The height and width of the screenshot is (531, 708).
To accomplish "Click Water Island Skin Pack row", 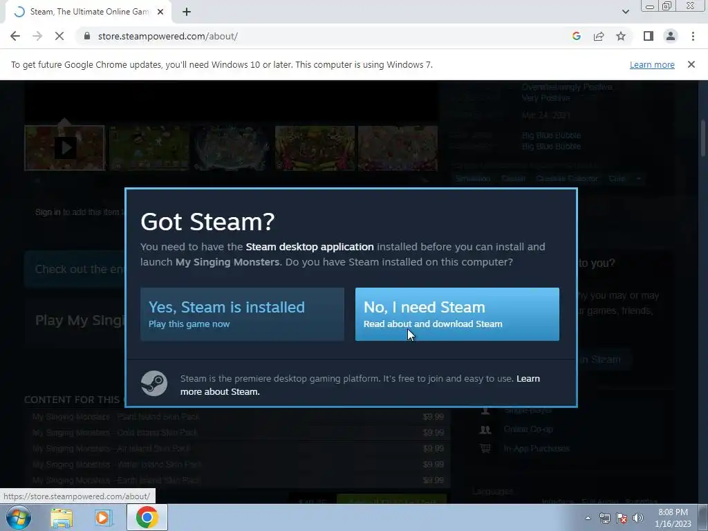I will (x=238, y=464).
